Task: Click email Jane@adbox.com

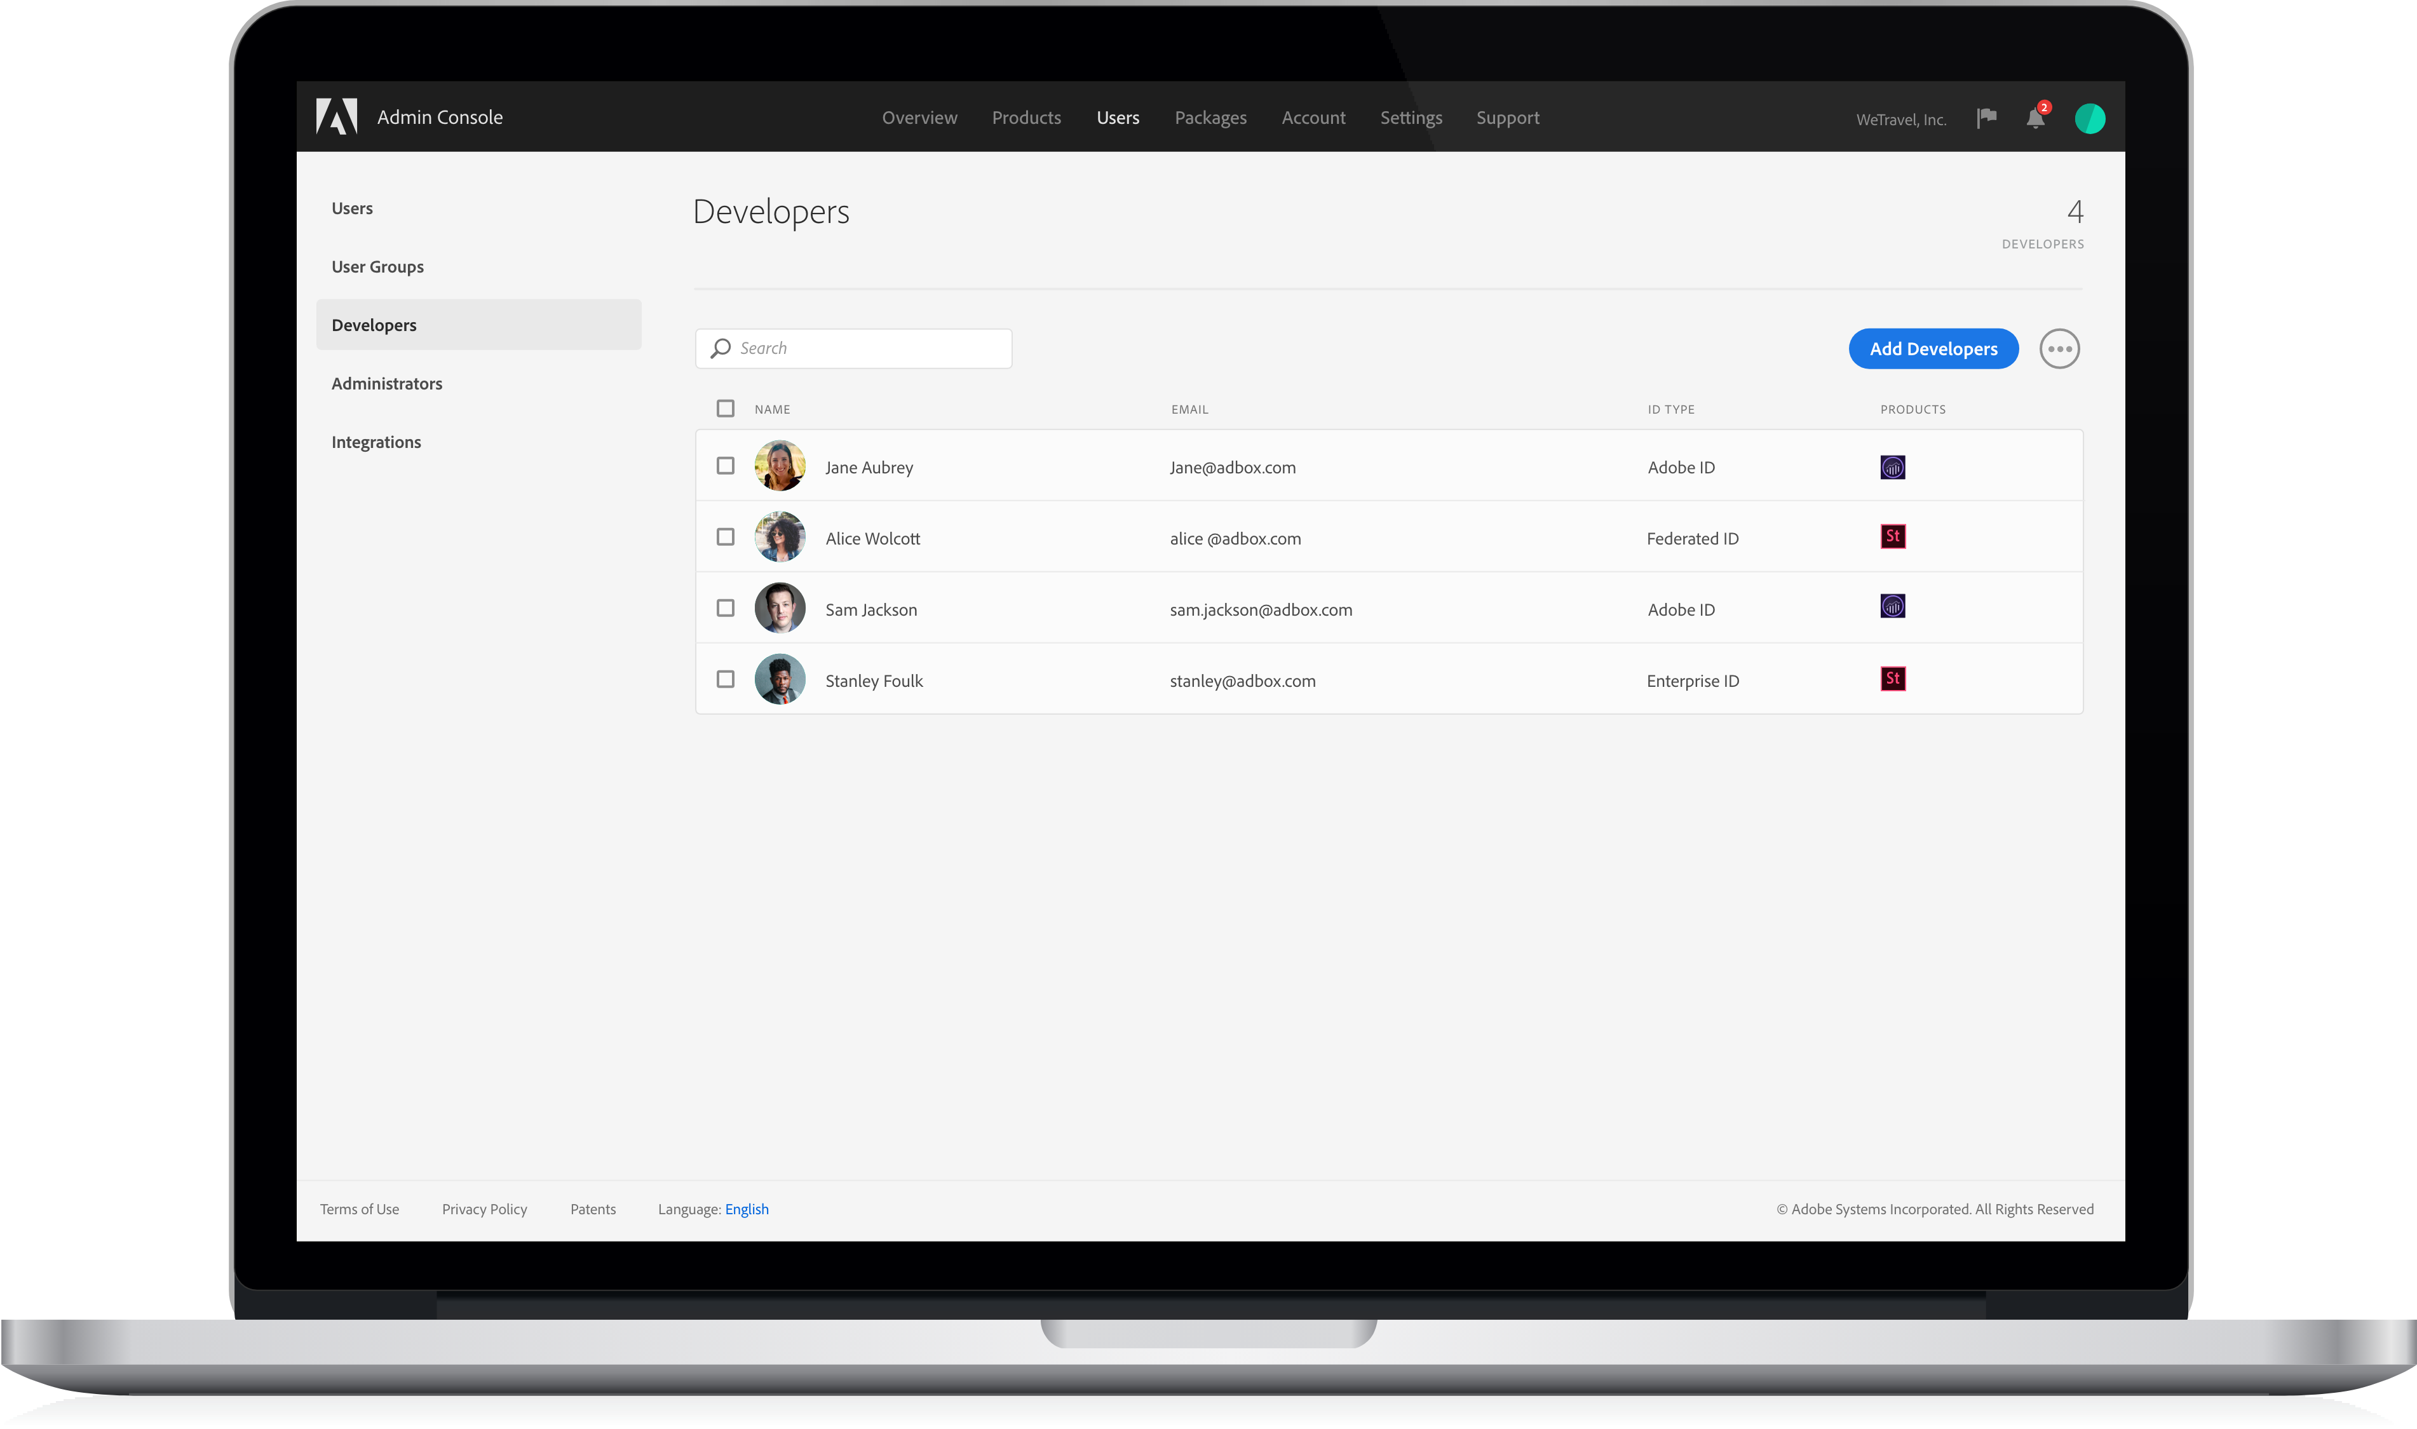Action: (1233, 467)
